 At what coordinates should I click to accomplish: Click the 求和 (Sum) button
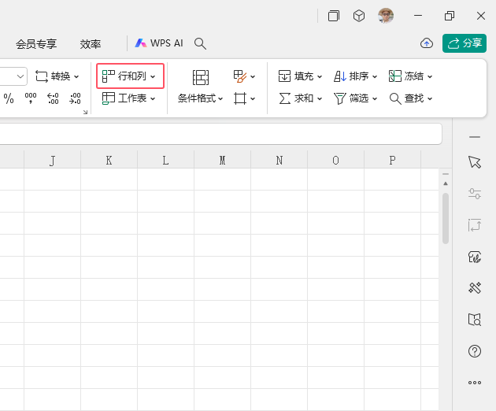pyautogui.click(x=300, y=98)
